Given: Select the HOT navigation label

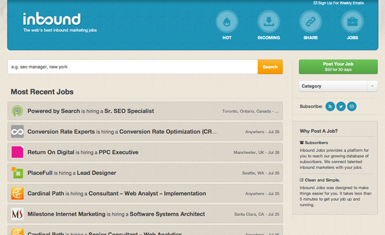Looking at the screenshot, I should (227, 37).
